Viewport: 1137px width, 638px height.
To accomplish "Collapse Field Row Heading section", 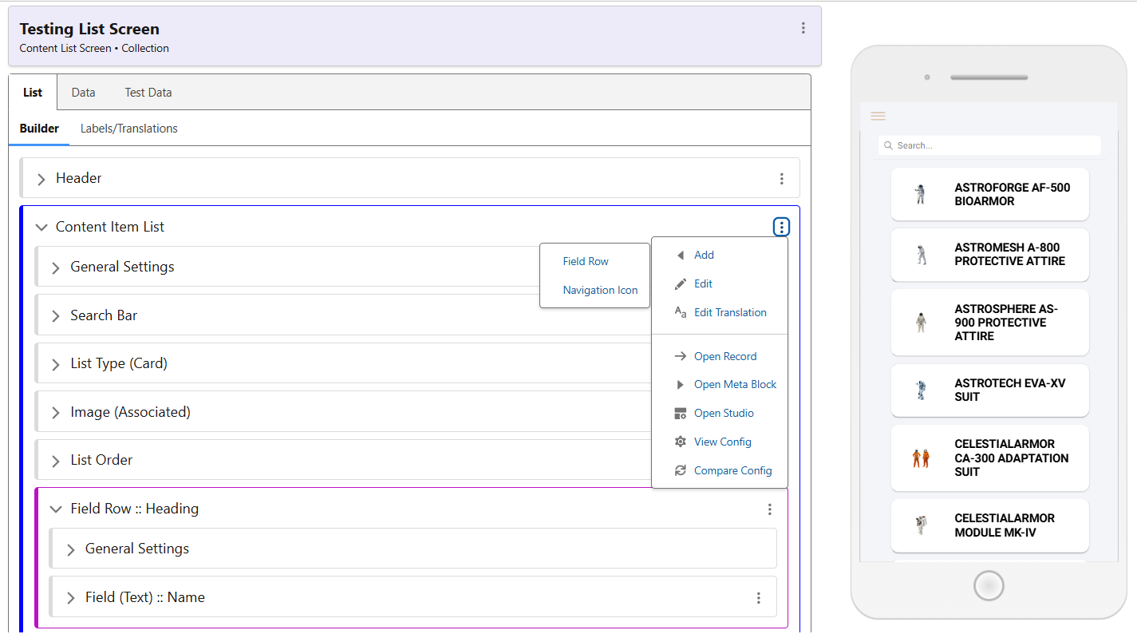I will coord(56,509).
